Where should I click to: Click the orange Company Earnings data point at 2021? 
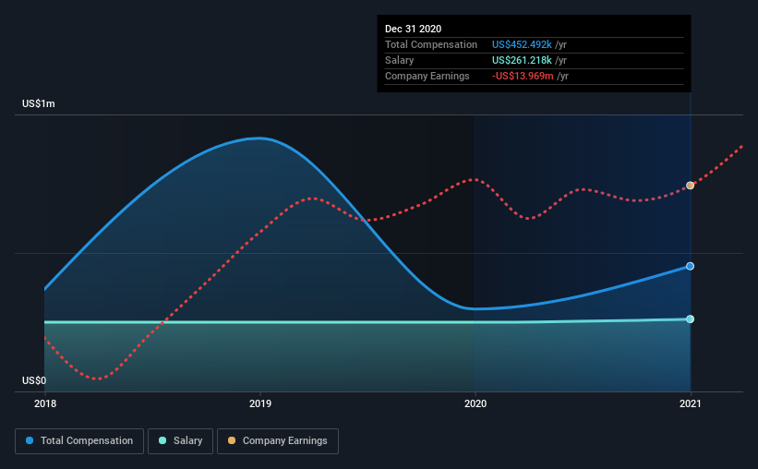pyautogui.click(x=691, y=186)
